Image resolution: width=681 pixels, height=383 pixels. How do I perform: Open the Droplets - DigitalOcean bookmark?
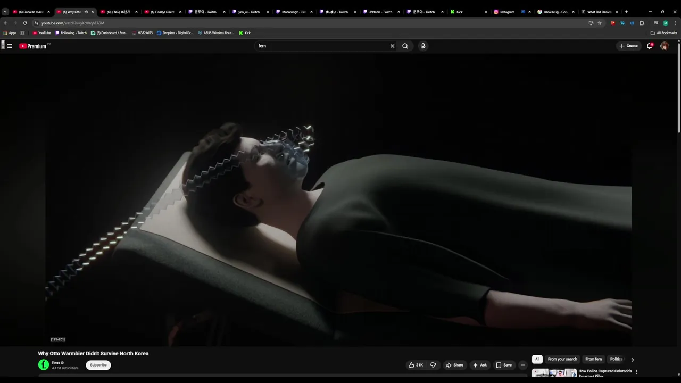point(175,33)
